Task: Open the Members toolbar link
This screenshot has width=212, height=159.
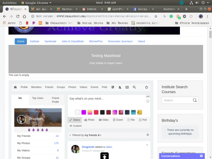Action: click(x=36, y=87)
